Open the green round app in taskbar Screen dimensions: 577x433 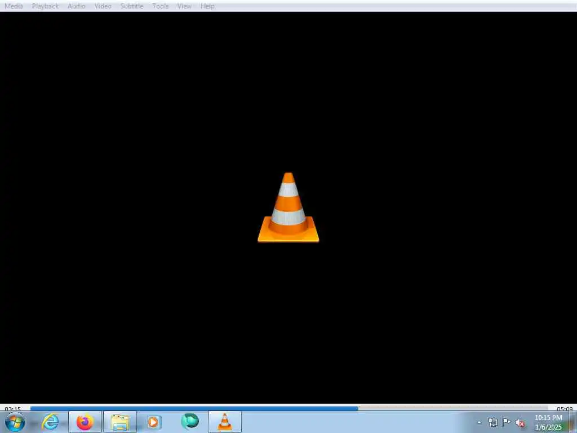coord(190,422)
